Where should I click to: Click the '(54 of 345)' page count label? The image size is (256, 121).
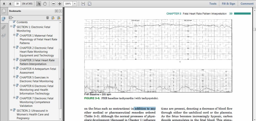tap(27, 3)
